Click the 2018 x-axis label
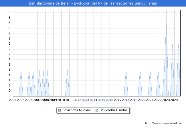The image size is (186, 128). pyautogui.click(x=126, y=100)
